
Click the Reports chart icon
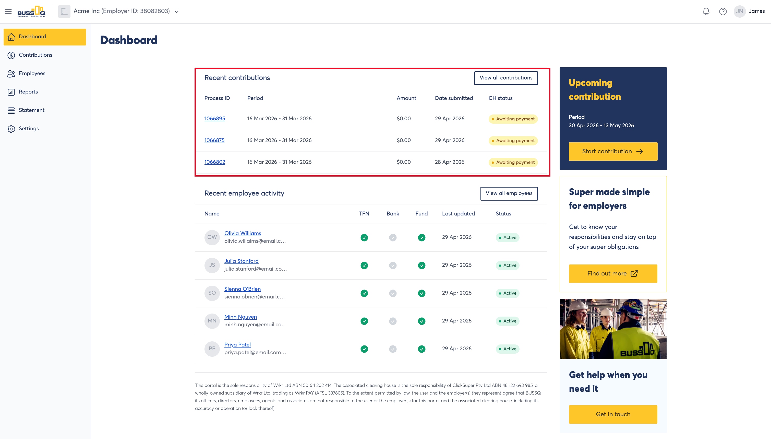(11, 92)
